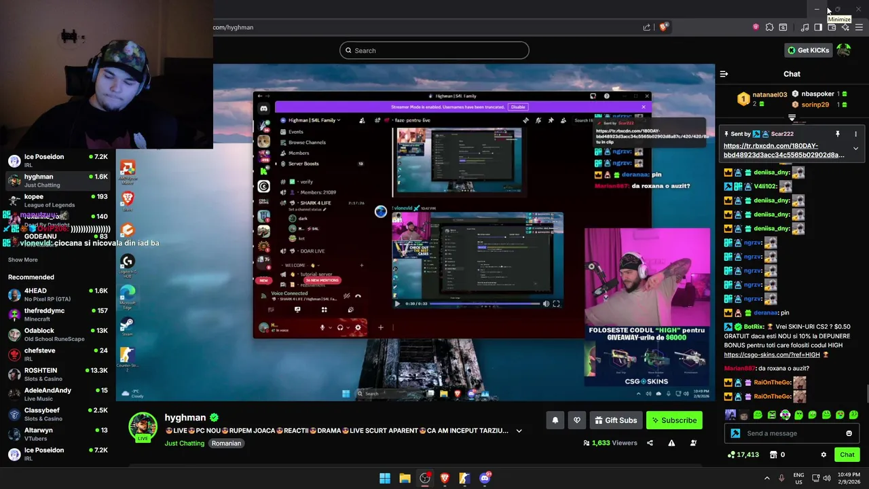Open the tab search icon in toolbar
This screenshot has height=489, width=869.
tap(783, 27)
